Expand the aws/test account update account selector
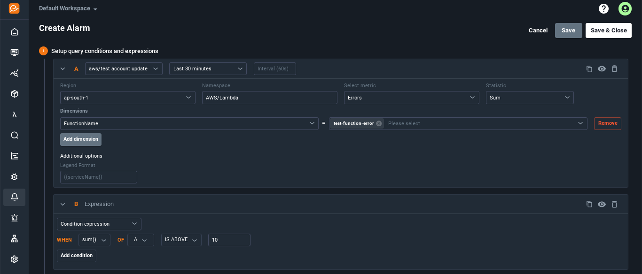This screenshot has height=274, width=642. click(x=123, y=68)
